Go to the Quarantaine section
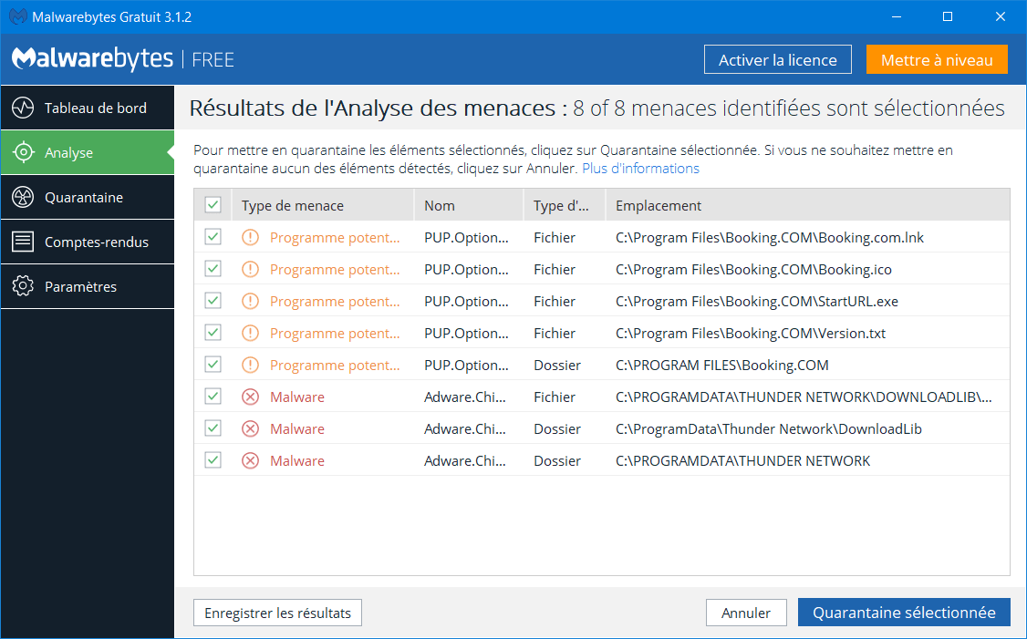1027x639 pixels. [x=88, y=197]
